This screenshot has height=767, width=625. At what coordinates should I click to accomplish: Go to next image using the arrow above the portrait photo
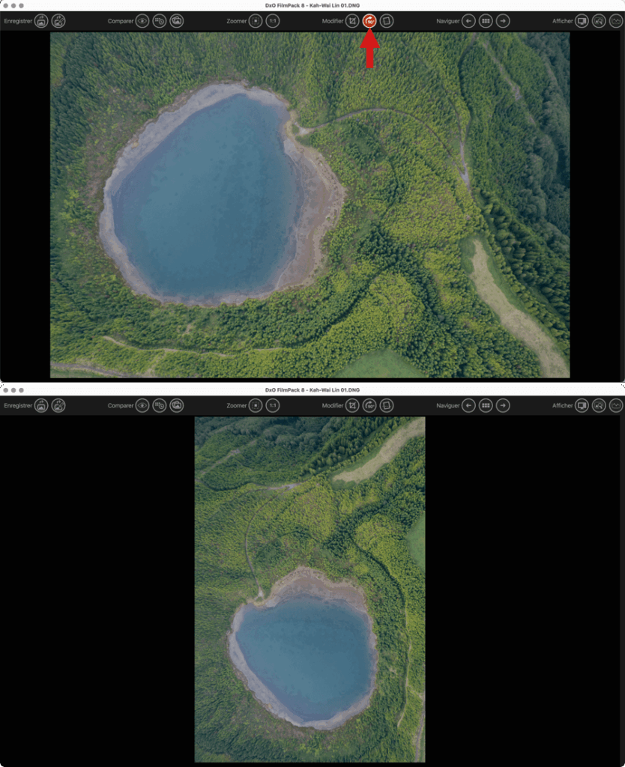(x=503, y=405)
